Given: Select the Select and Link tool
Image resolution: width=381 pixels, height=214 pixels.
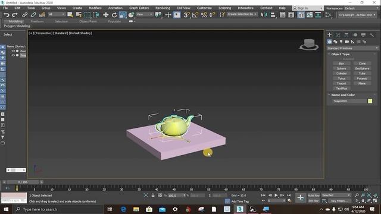Looking at the screenshot, I should (x=25, y=15).
